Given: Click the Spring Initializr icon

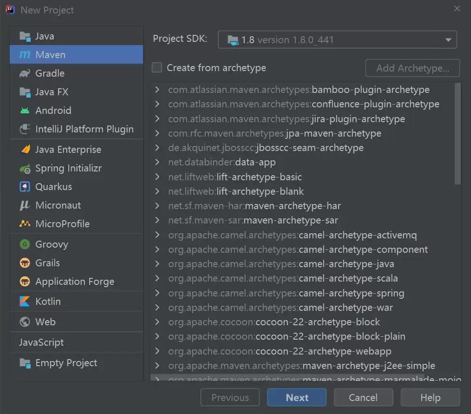Looking at the screenshot, I should [x=25, y=169].
